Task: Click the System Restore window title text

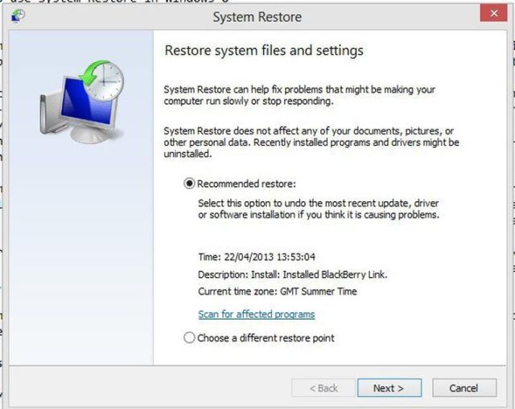Action: [x=257, y=16]
